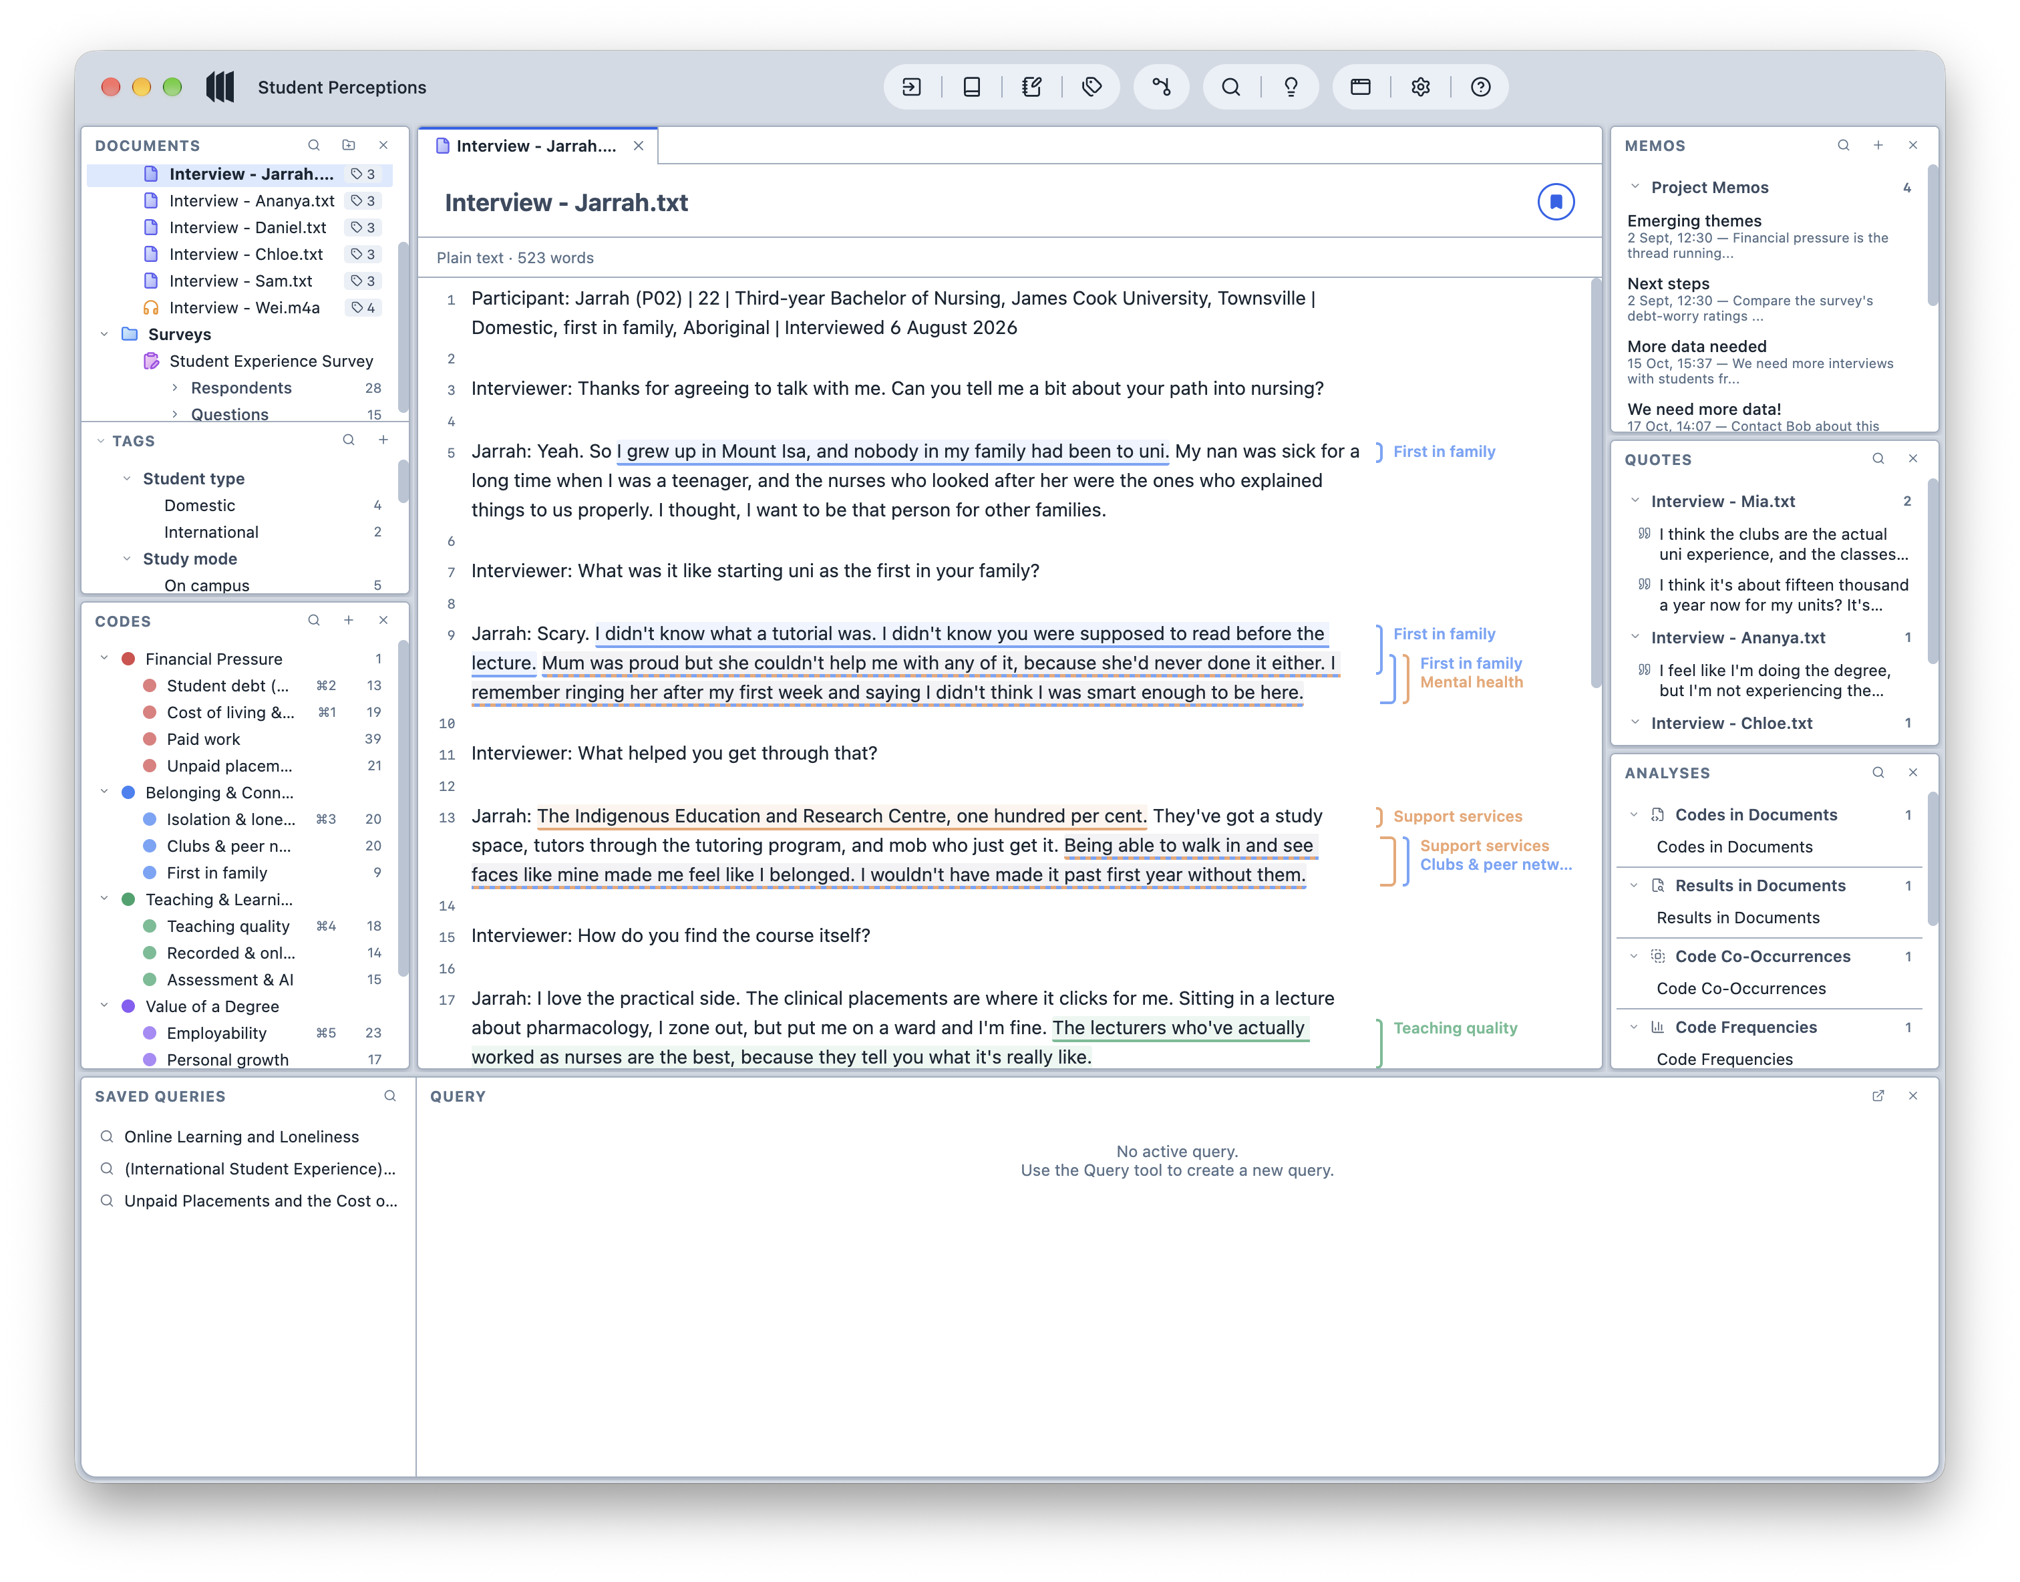Viewport: 2020px width, 1582px height.
Task: Open the book icon in top toolbar
Action: pyautogui.click(x=971, y=87)
